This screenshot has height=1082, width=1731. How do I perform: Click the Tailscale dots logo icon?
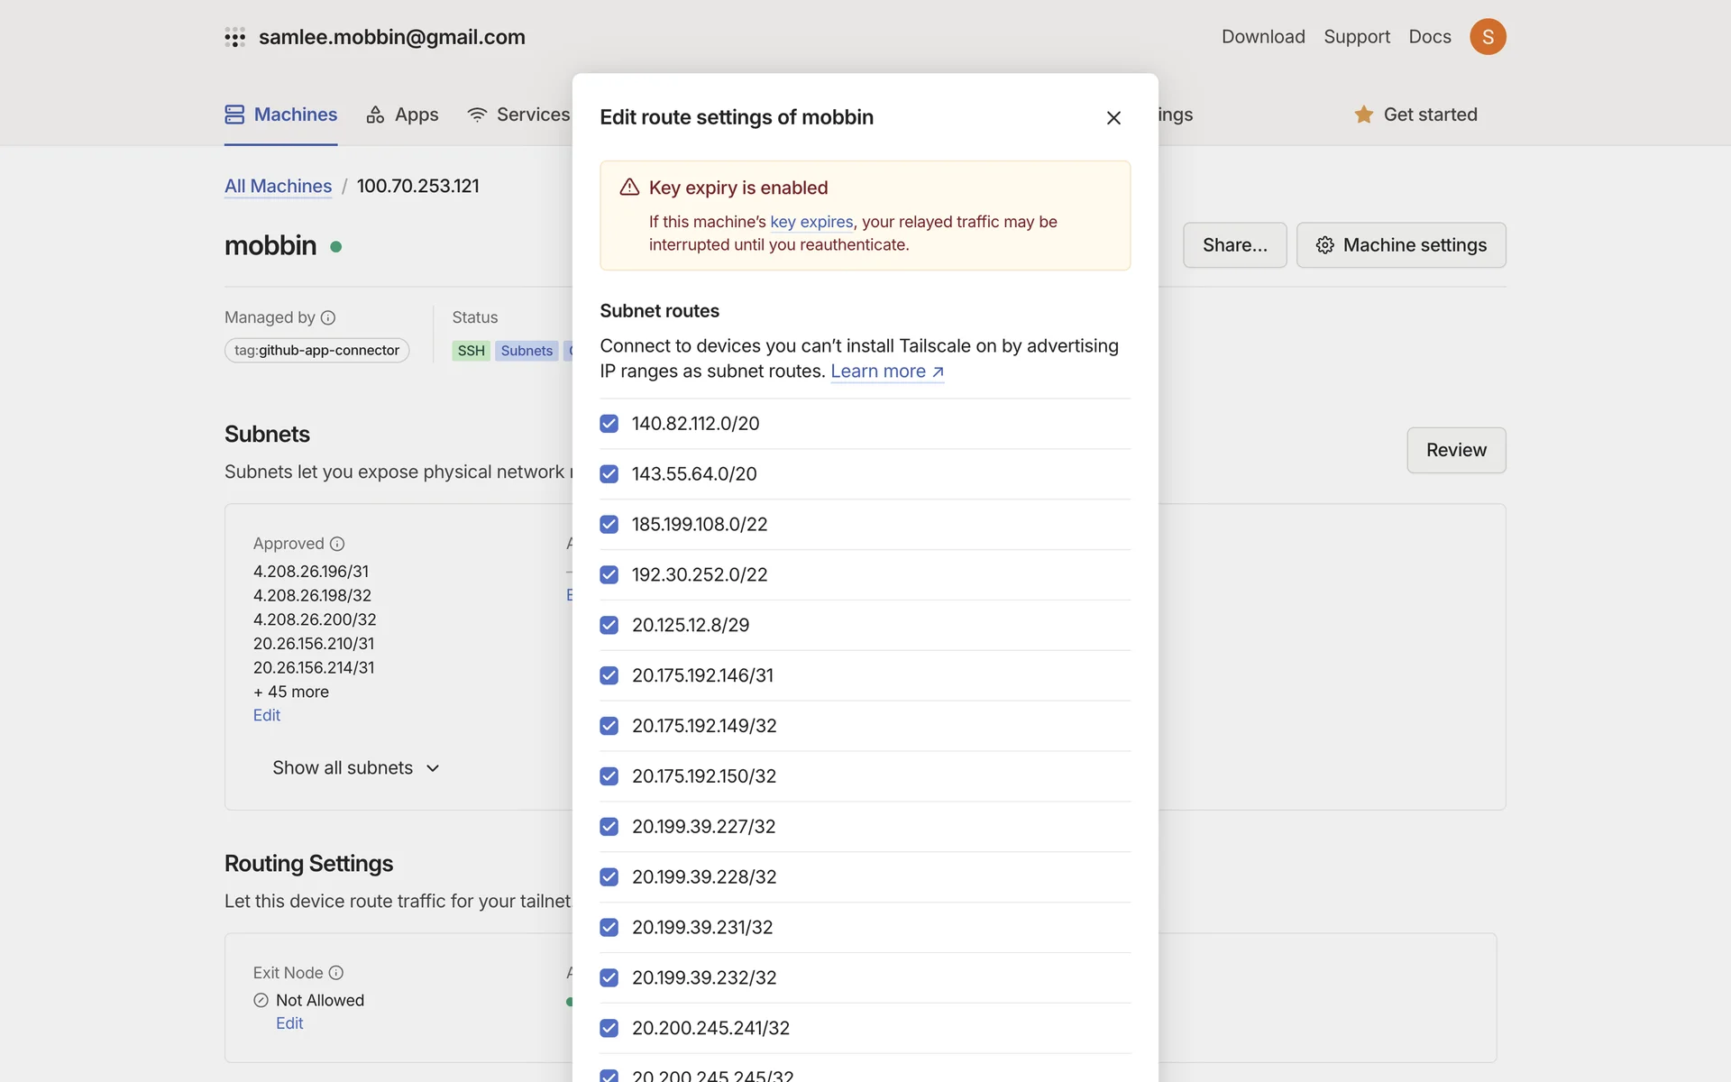click(x=234, y=37)
